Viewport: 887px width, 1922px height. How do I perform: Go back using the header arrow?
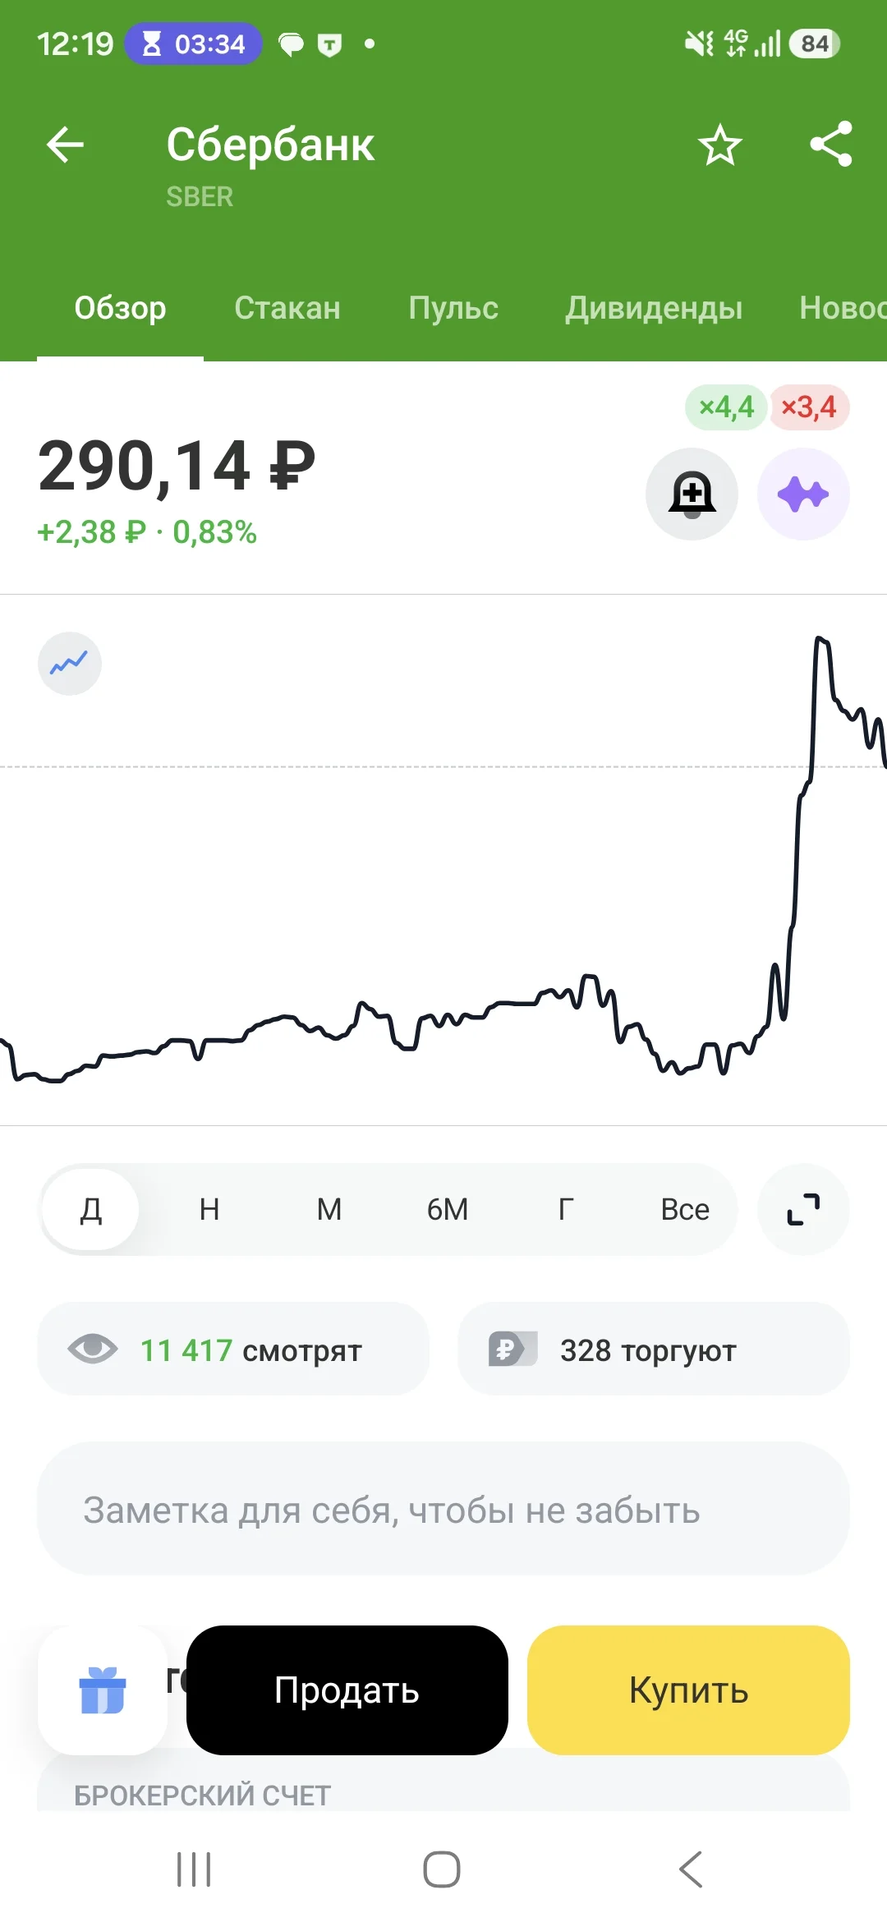[66, 145]
